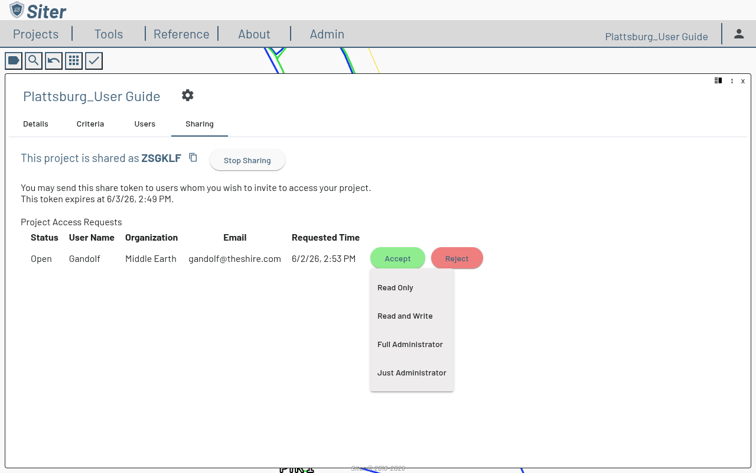The width and height of the screenshot is (756, 473).
Task: Switch to the Users tab
Action: click(145, 124)
